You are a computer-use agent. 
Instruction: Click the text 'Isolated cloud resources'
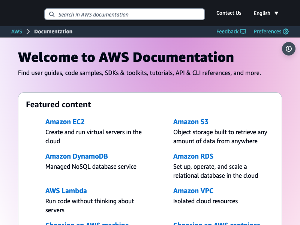[x=205, y=201]
